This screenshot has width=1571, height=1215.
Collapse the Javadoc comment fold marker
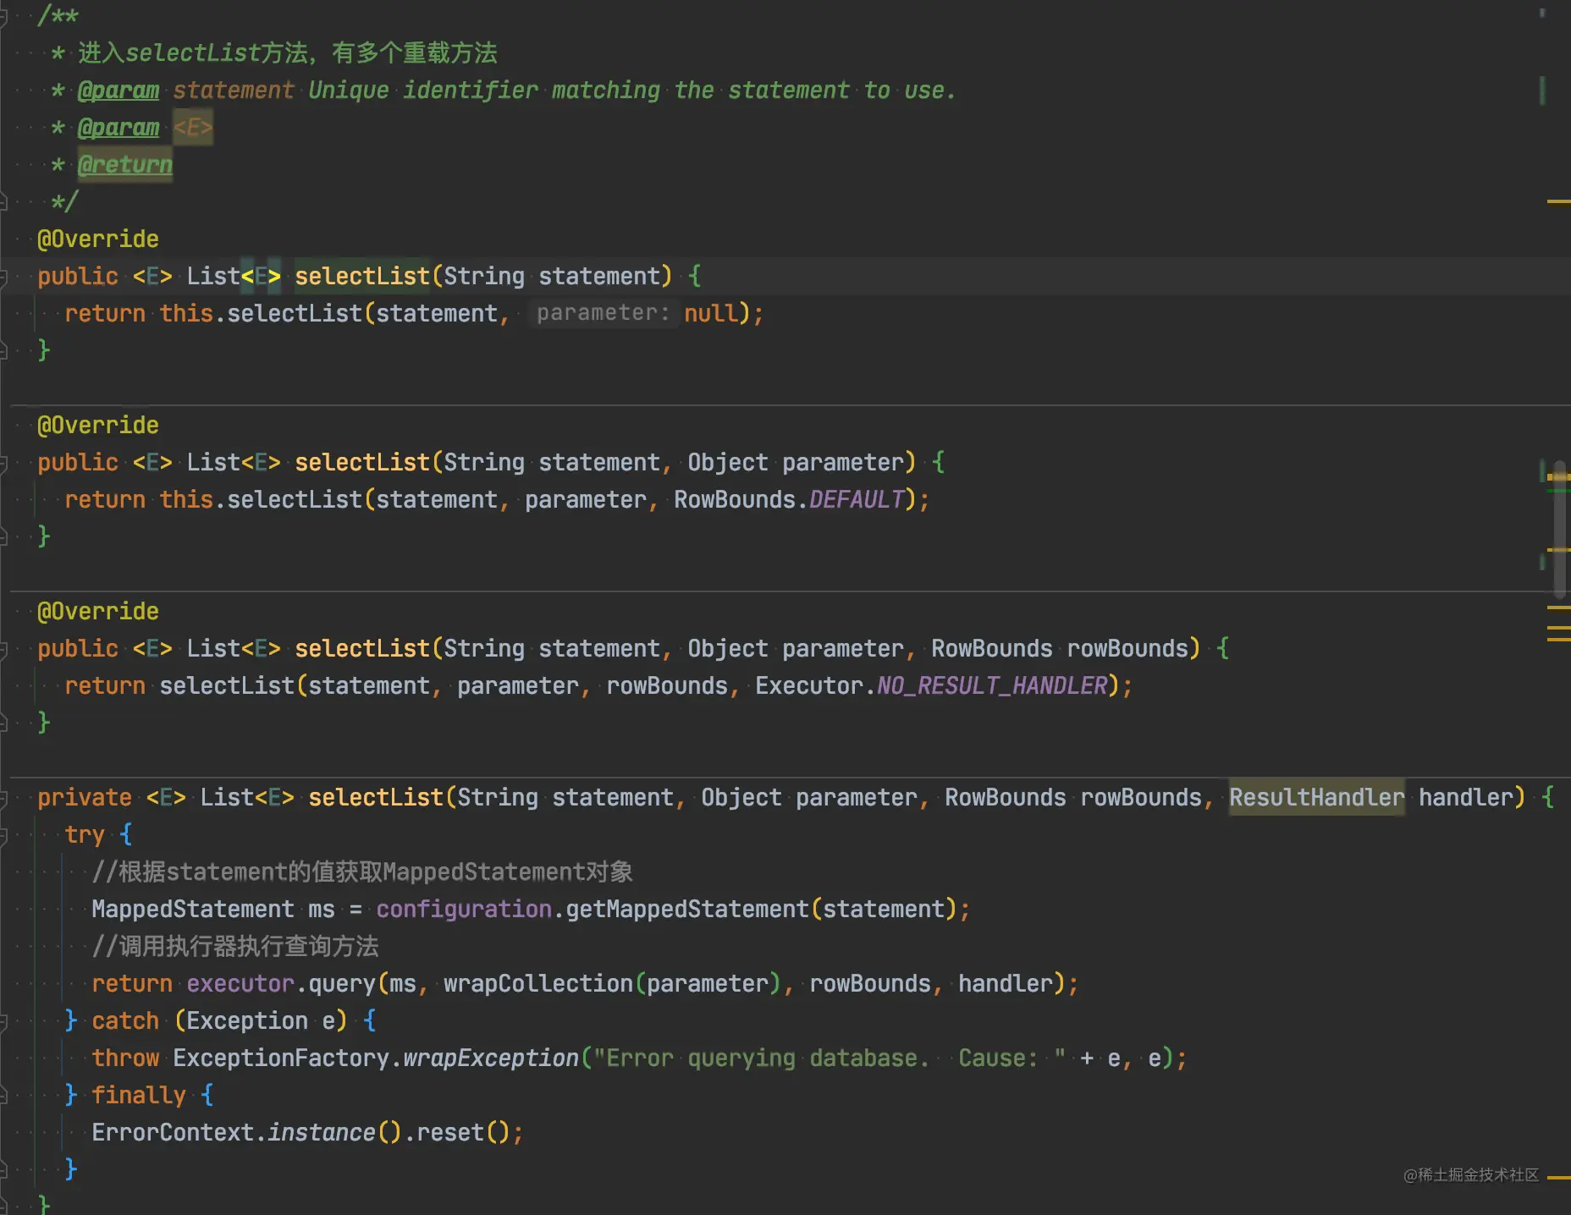3,15
